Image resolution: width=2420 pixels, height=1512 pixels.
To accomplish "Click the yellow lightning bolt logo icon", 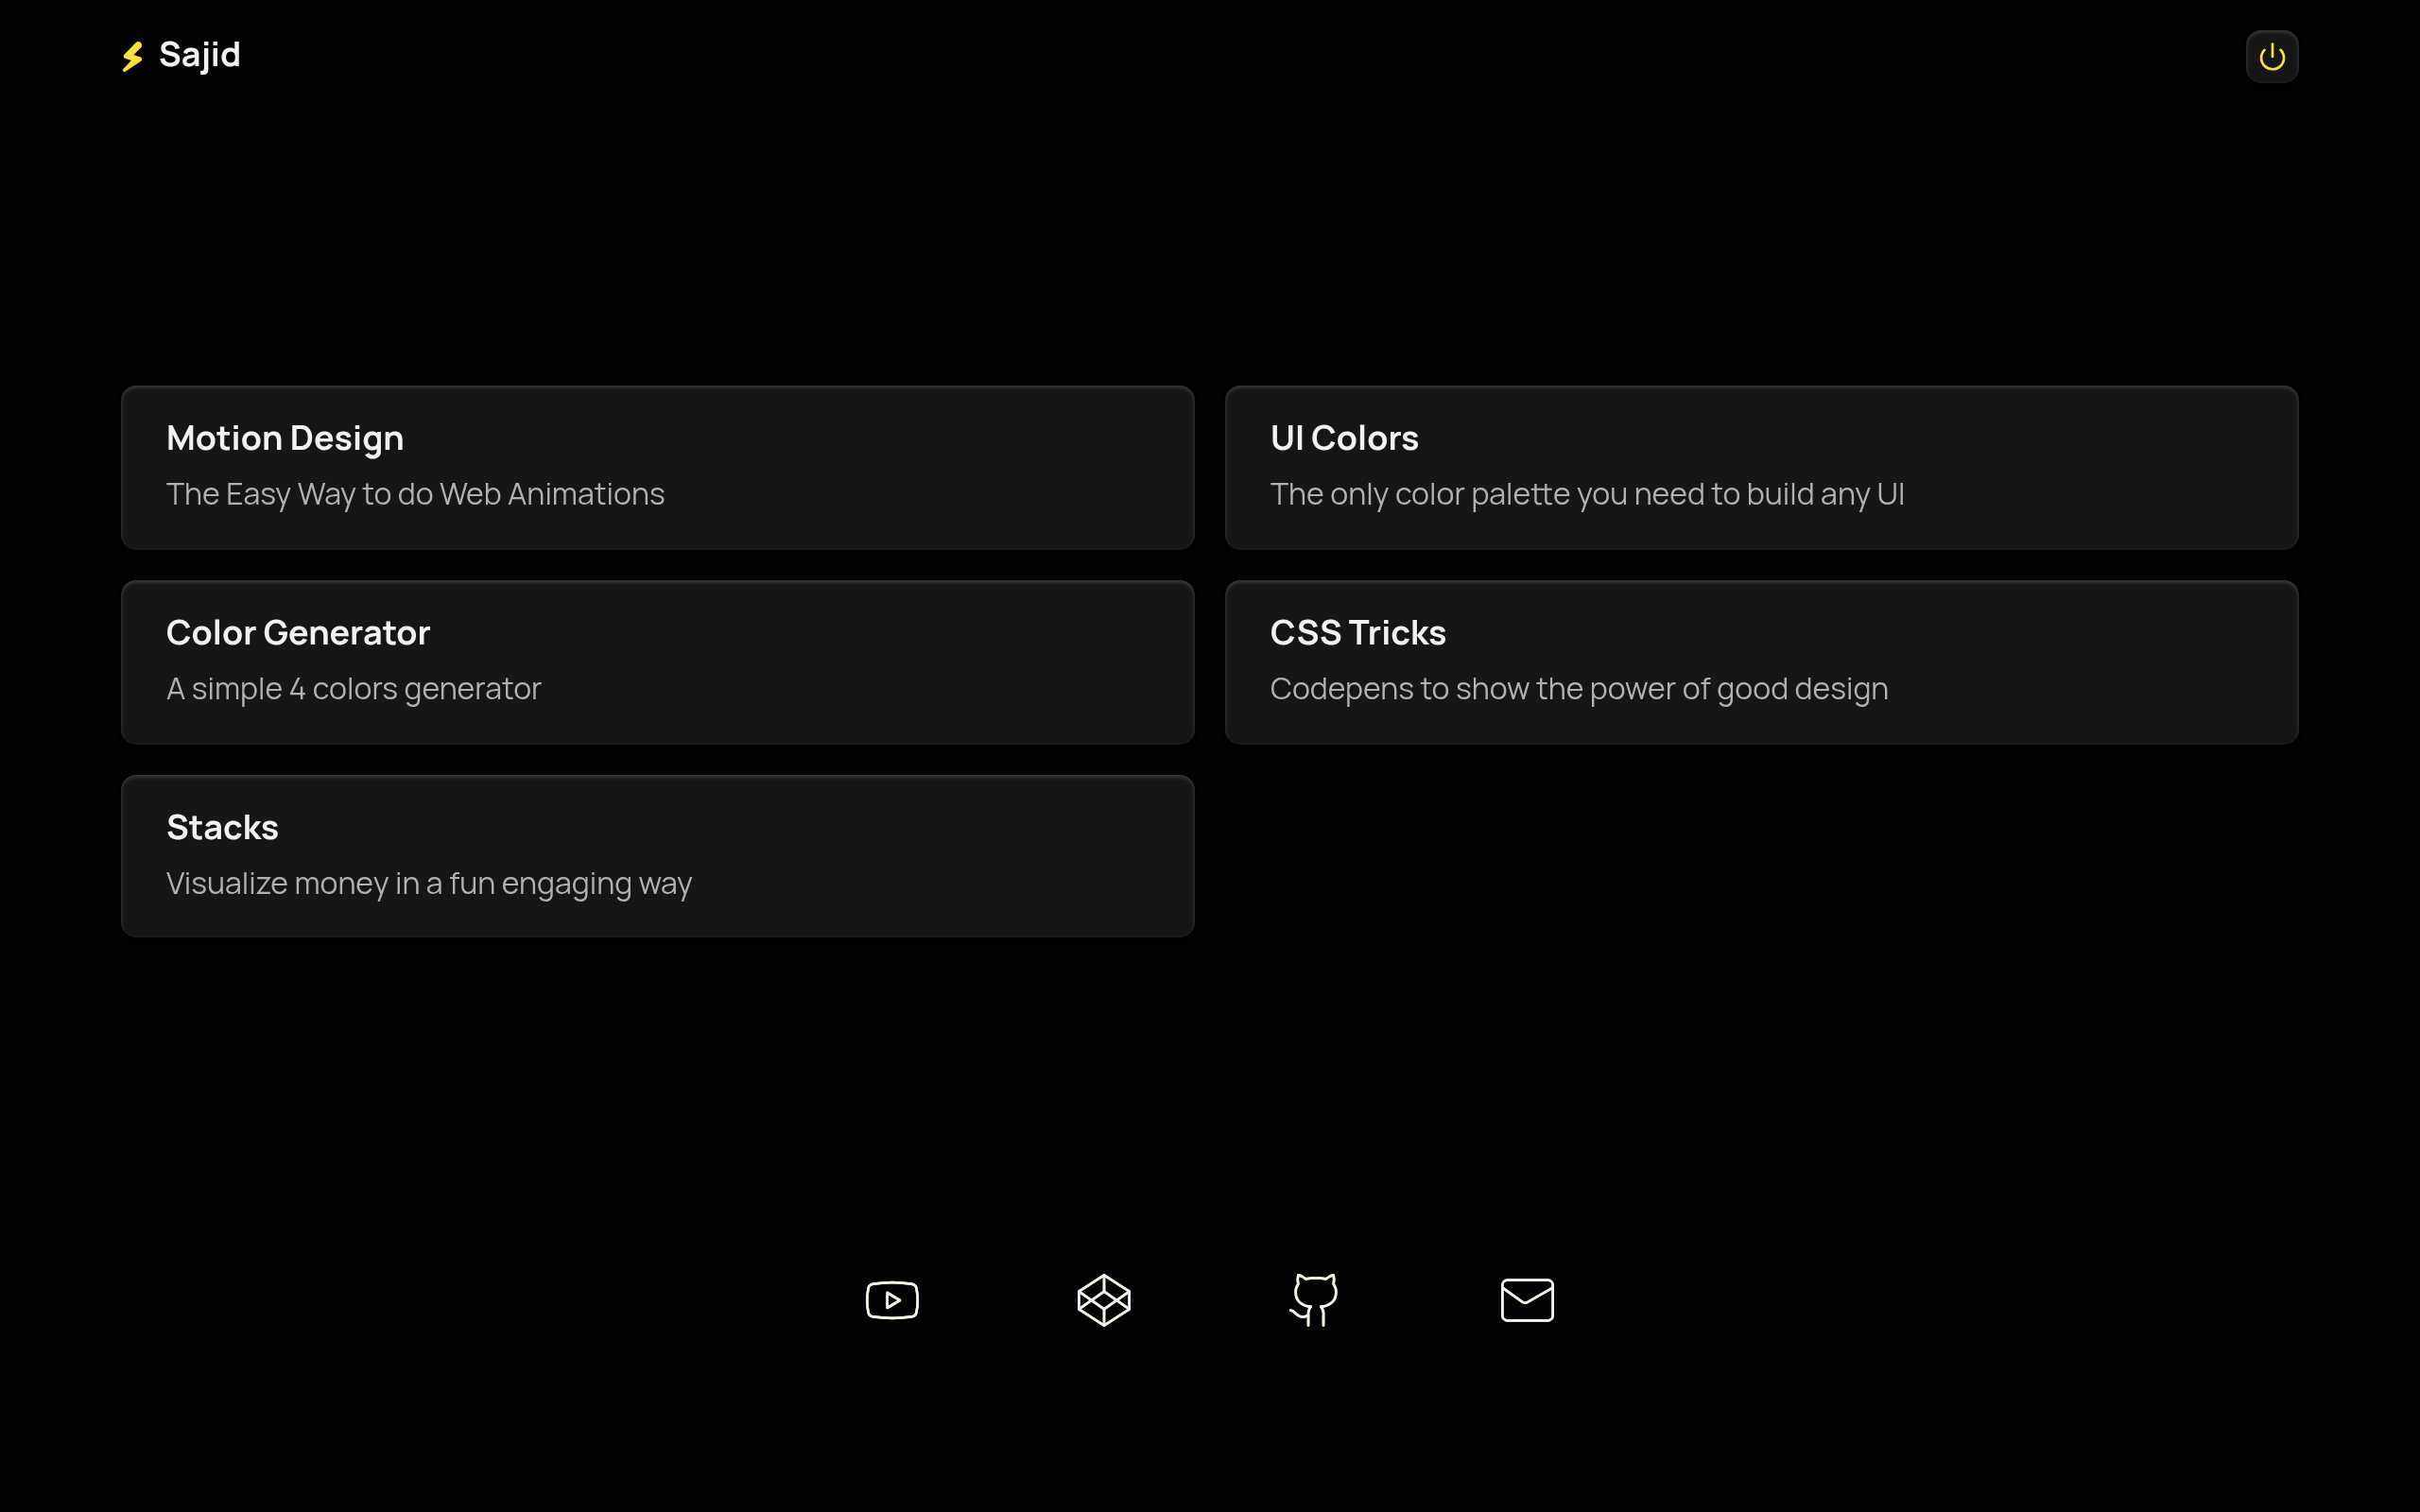I will (x=133, y=56).
